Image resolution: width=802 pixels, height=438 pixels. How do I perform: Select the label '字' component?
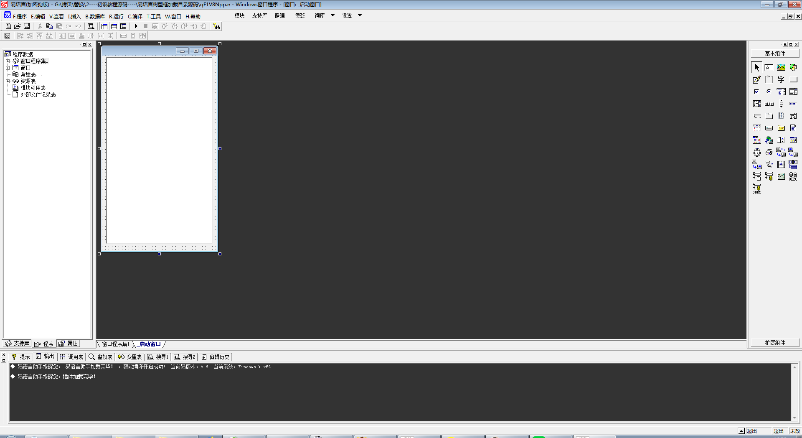pos(781,79)
